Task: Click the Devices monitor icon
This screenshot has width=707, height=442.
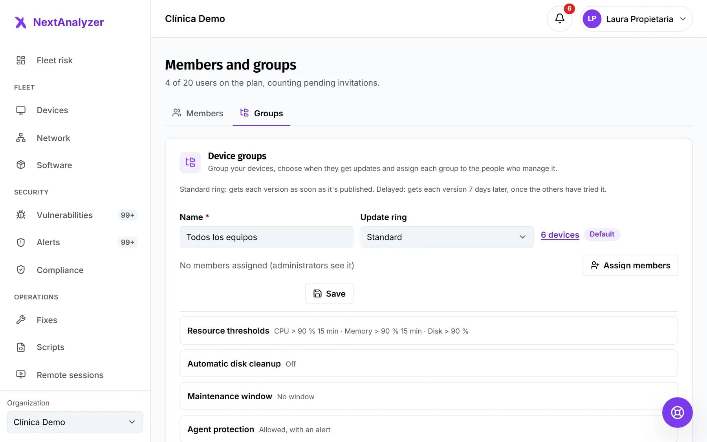Action: click(x=21, y=110)
